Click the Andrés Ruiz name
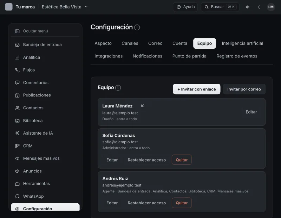The image size is (281, 218). 115,178
